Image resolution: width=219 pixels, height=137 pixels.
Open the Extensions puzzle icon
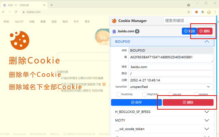[x=203, y=12]
